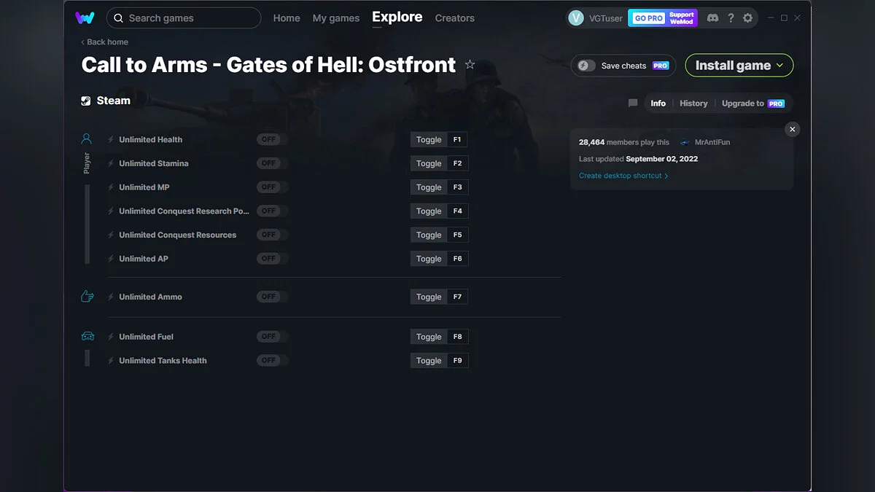Click Create desktop shortcut link

click(623, 176)
